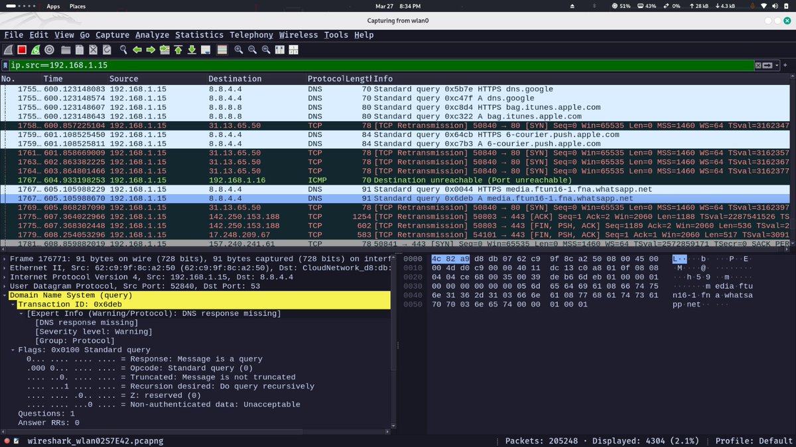796x447 pixels.
Task: Save this capture file icon
Action: [x=80, y=50]
